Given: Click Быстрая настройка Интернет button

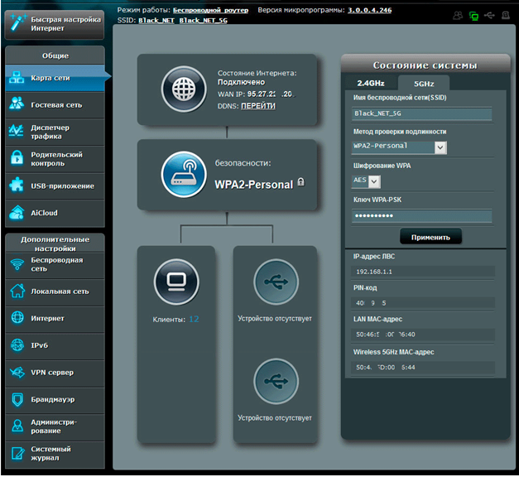Looking at the screenshot, I should click(55, 24).
